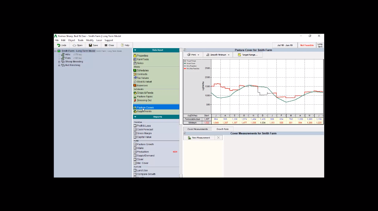
Task: Switch to the Growth Rate tab
Action: click(223, 129)
